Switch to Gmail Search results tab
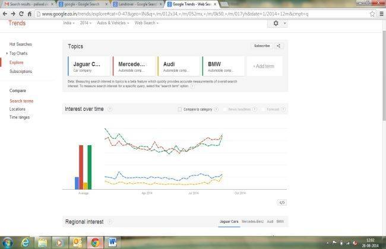Screen dimensions: 386x249 point(29,4)
